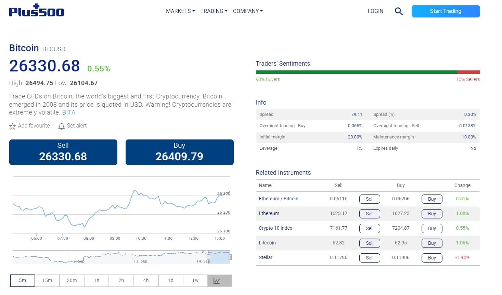Open the Ethereum / Bitcoin instrument link
Image resolution: width=502 pixels, height=295 pixels.
click(279, 199)
